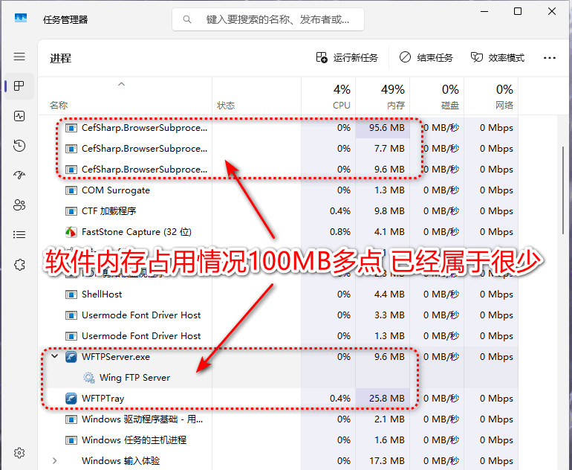Viewport: 572px width, 470px height.
Task: Select the Processes page icon in sidebar
Action: [19, 86]
